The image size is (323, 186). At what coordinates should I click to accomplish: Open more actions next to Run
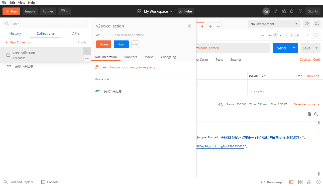pos(135,44)
